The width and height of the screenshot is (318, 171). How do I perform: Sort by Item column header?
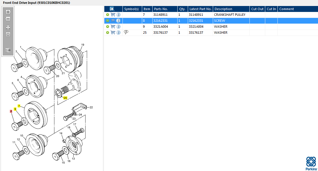(x=147, y=9)
